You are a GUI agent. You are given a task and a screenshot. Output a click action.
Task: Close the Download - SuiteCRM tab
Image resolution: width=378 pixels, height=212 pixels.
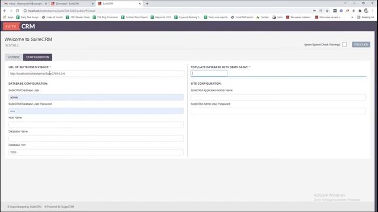[93, 4]
